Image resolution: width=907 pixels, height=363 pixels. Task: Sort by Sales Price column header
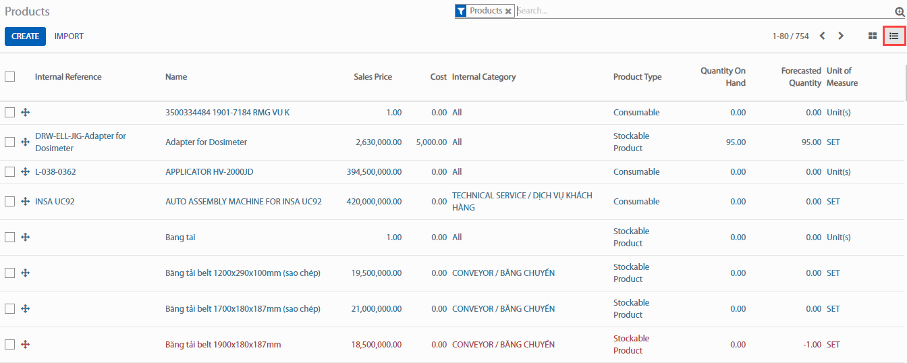373,77
